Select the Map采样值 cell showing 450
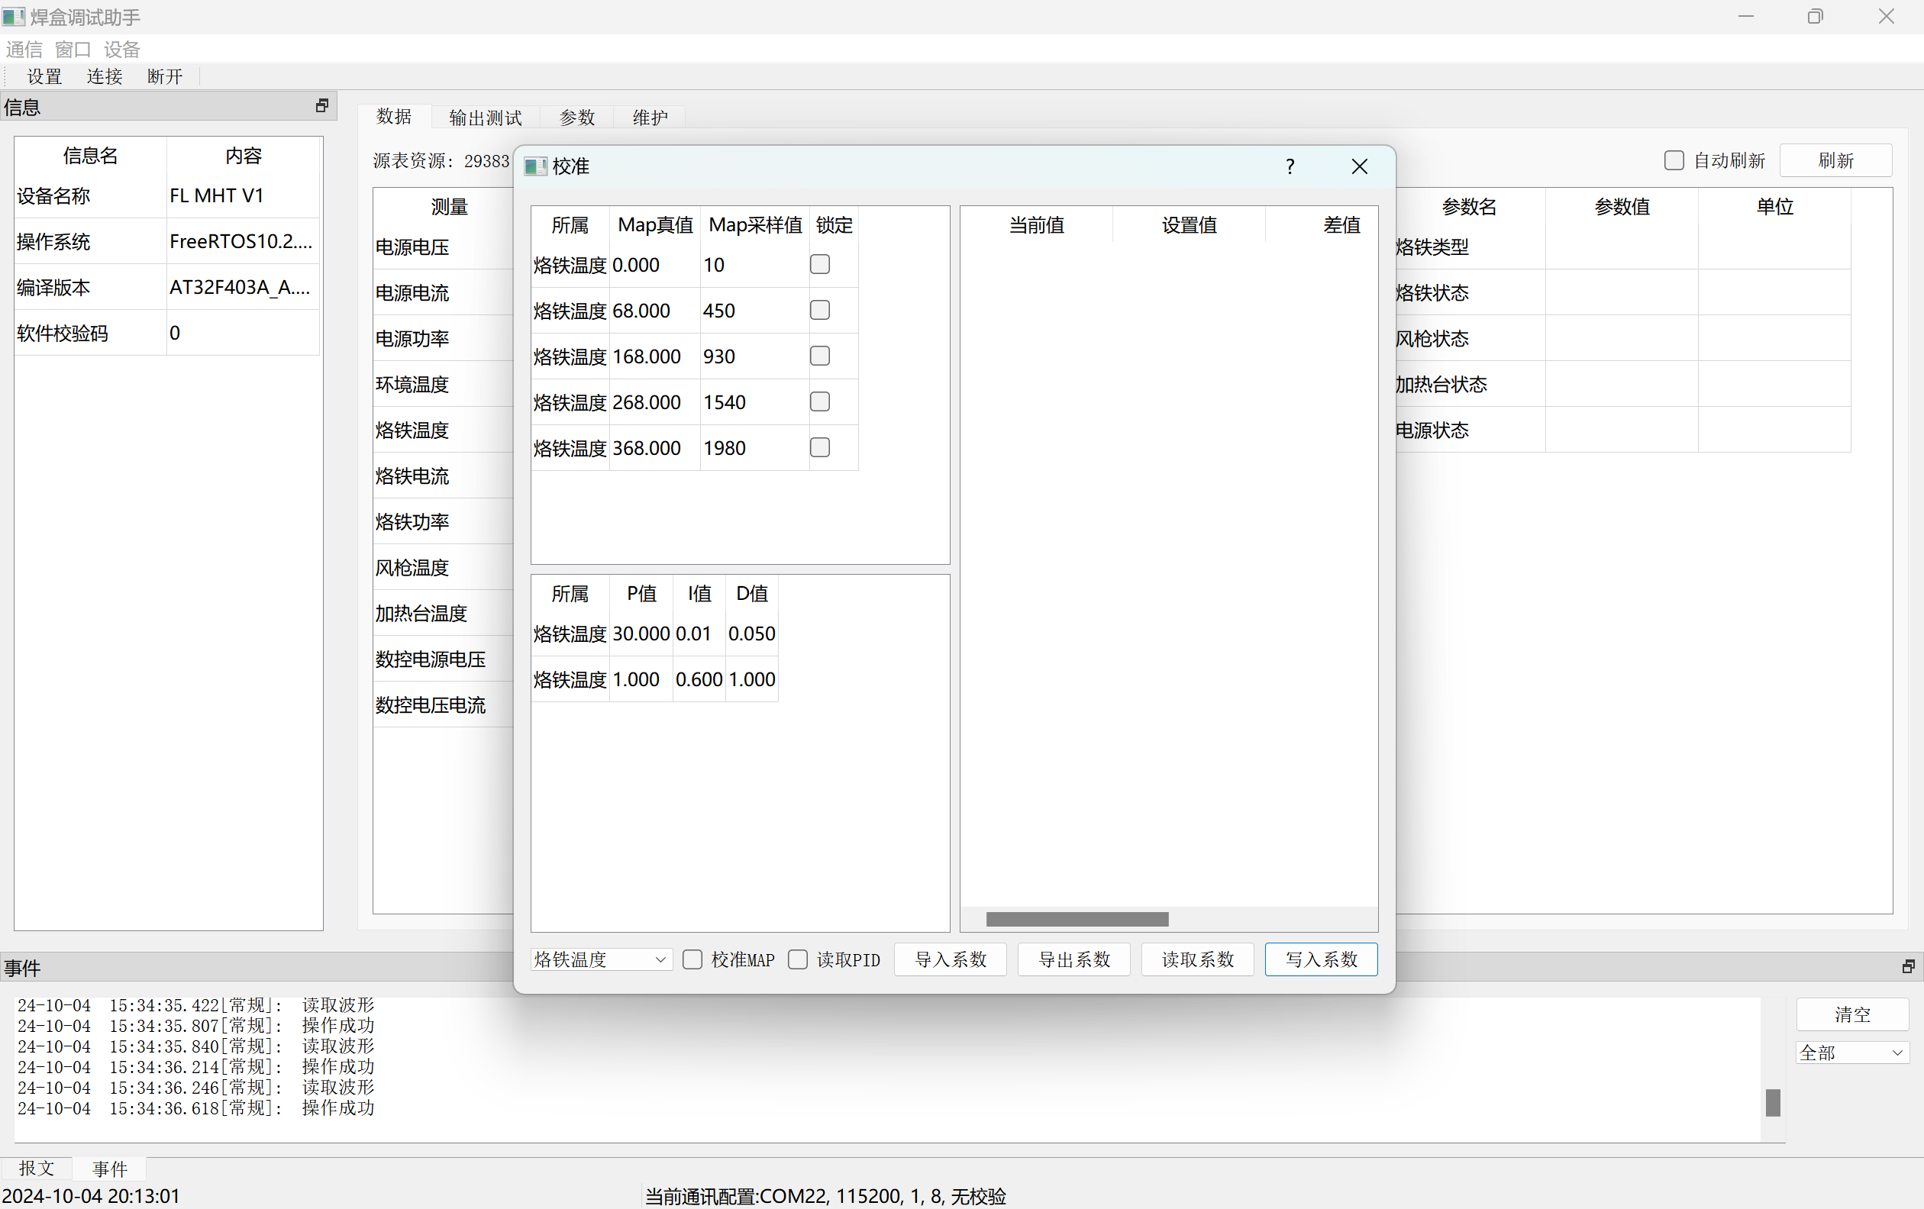This screenshot has height=1209, width=1924. point(754,311)
